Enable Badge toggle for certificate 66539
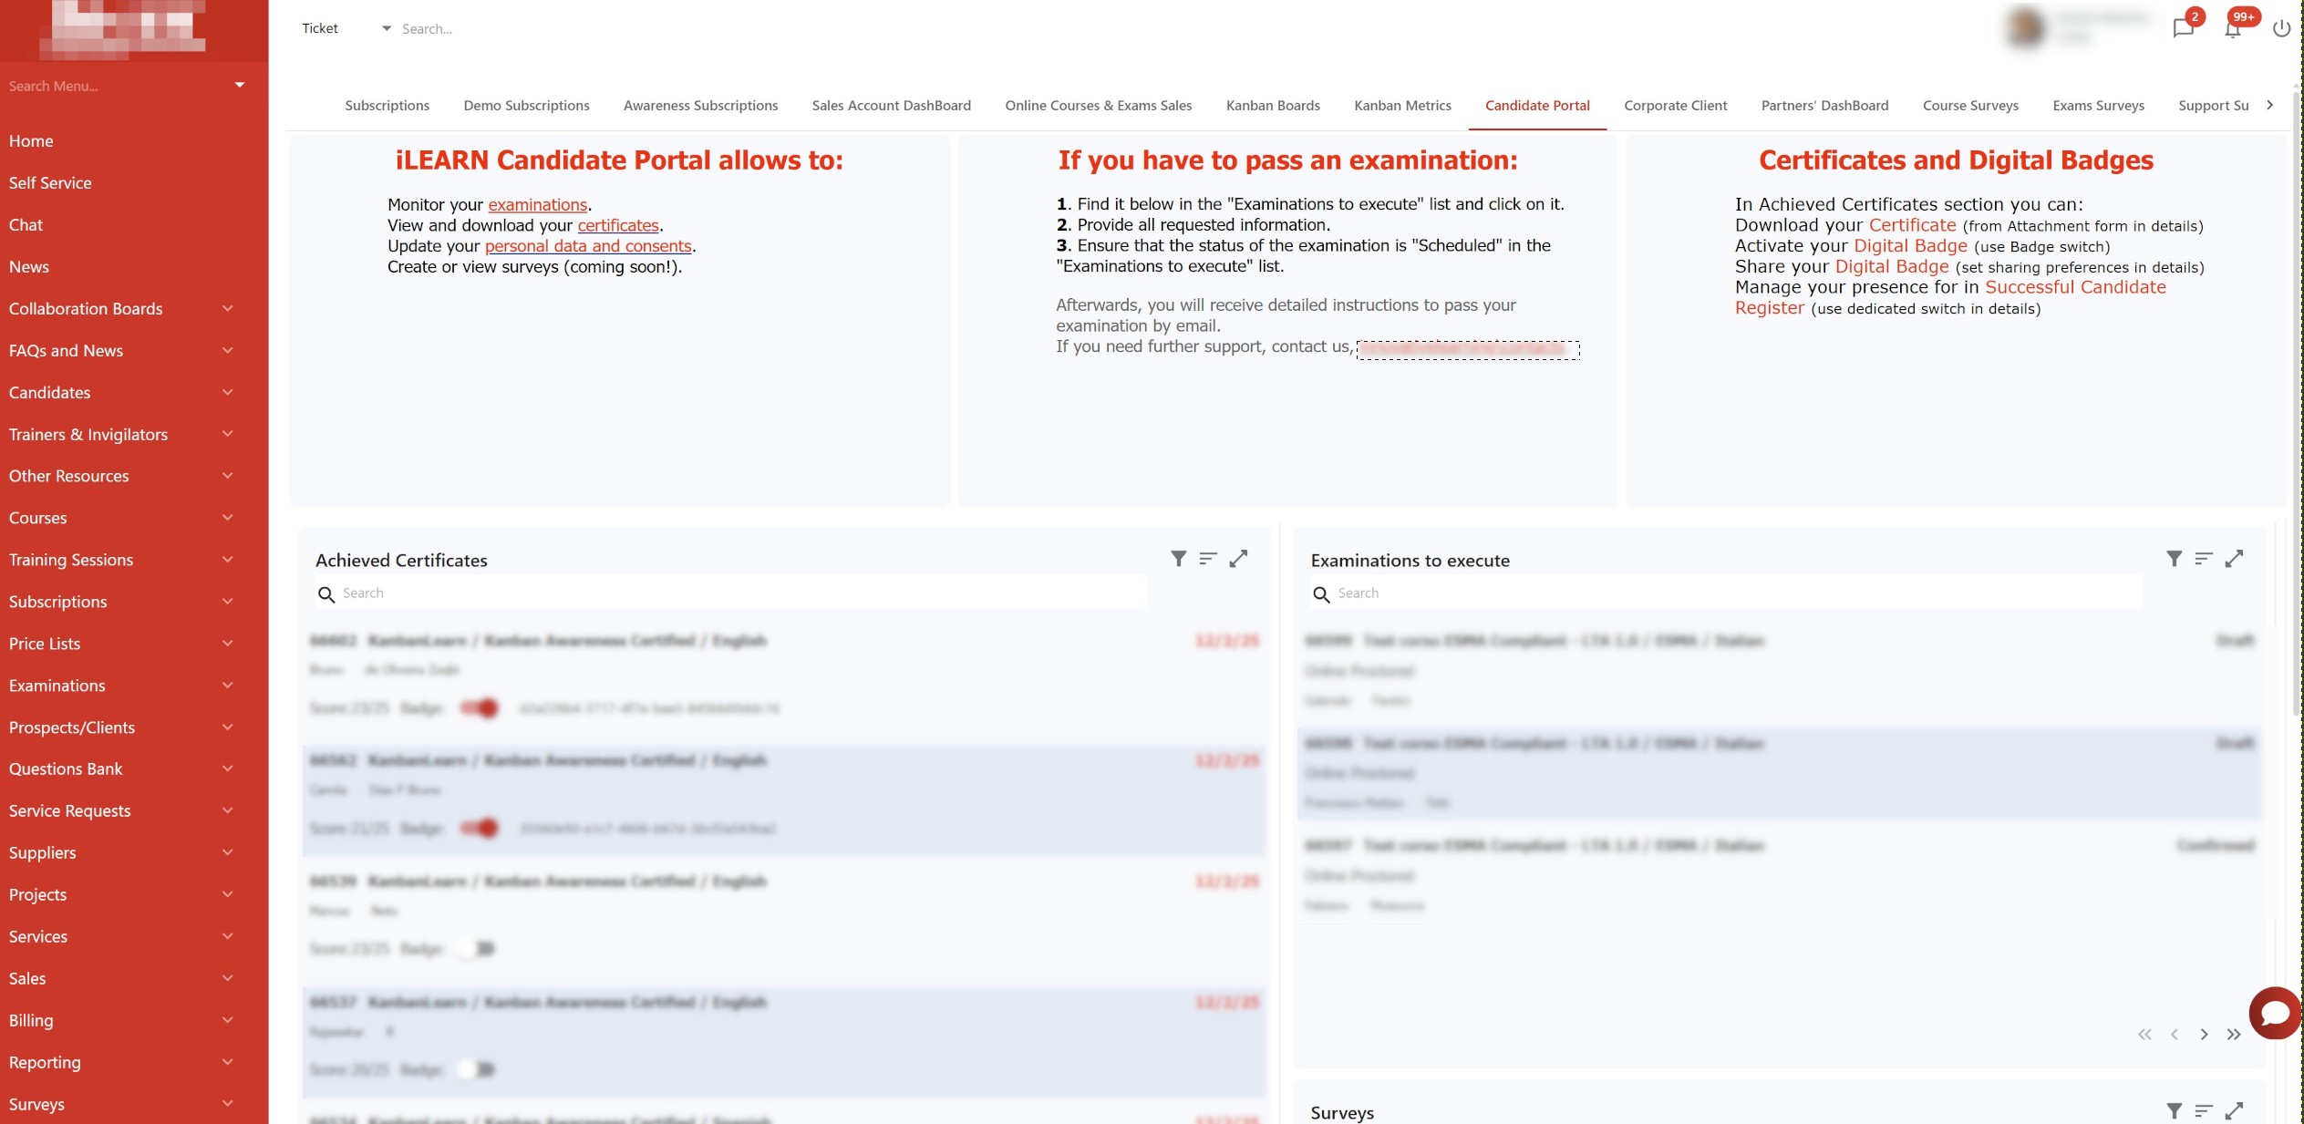2304x1124 pixels. click(x=476, y=948)
